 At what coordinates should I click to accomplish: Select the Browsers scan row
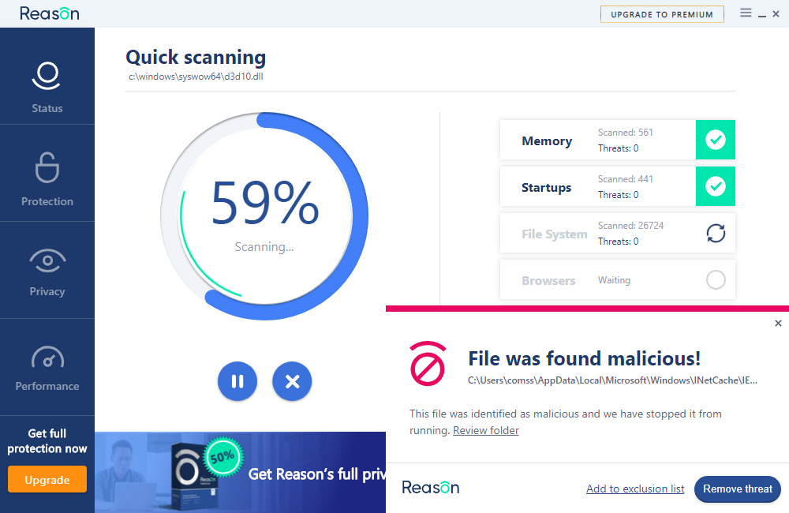click(618, 279)
